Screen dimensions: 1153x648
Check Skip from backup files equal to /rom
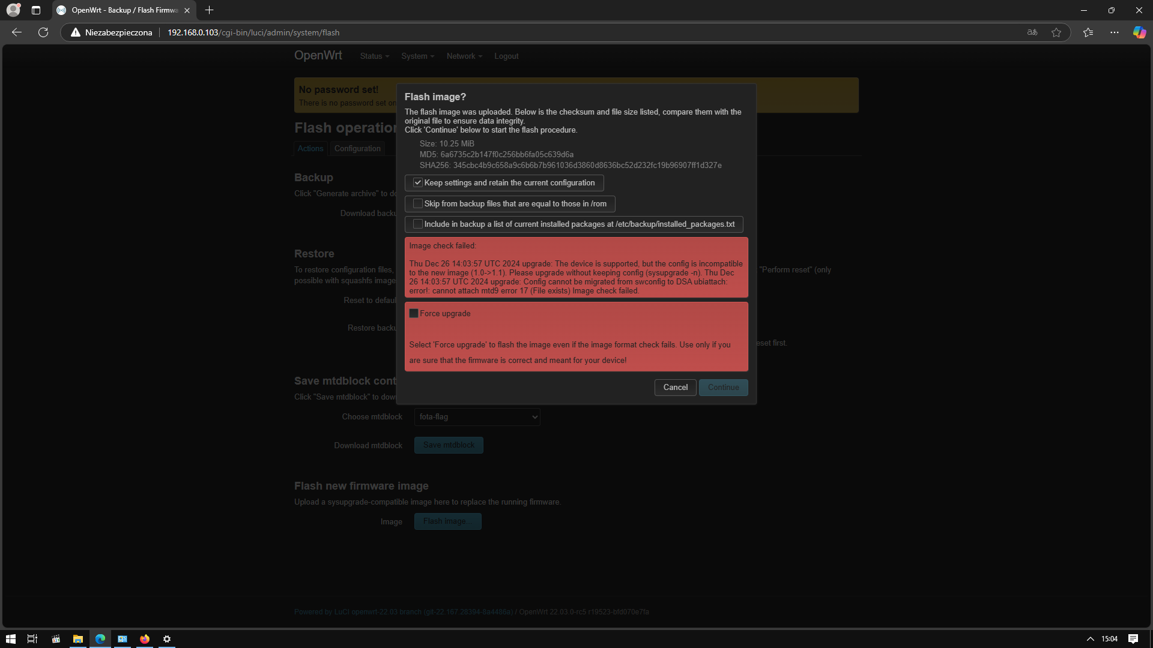coord(418,204)
